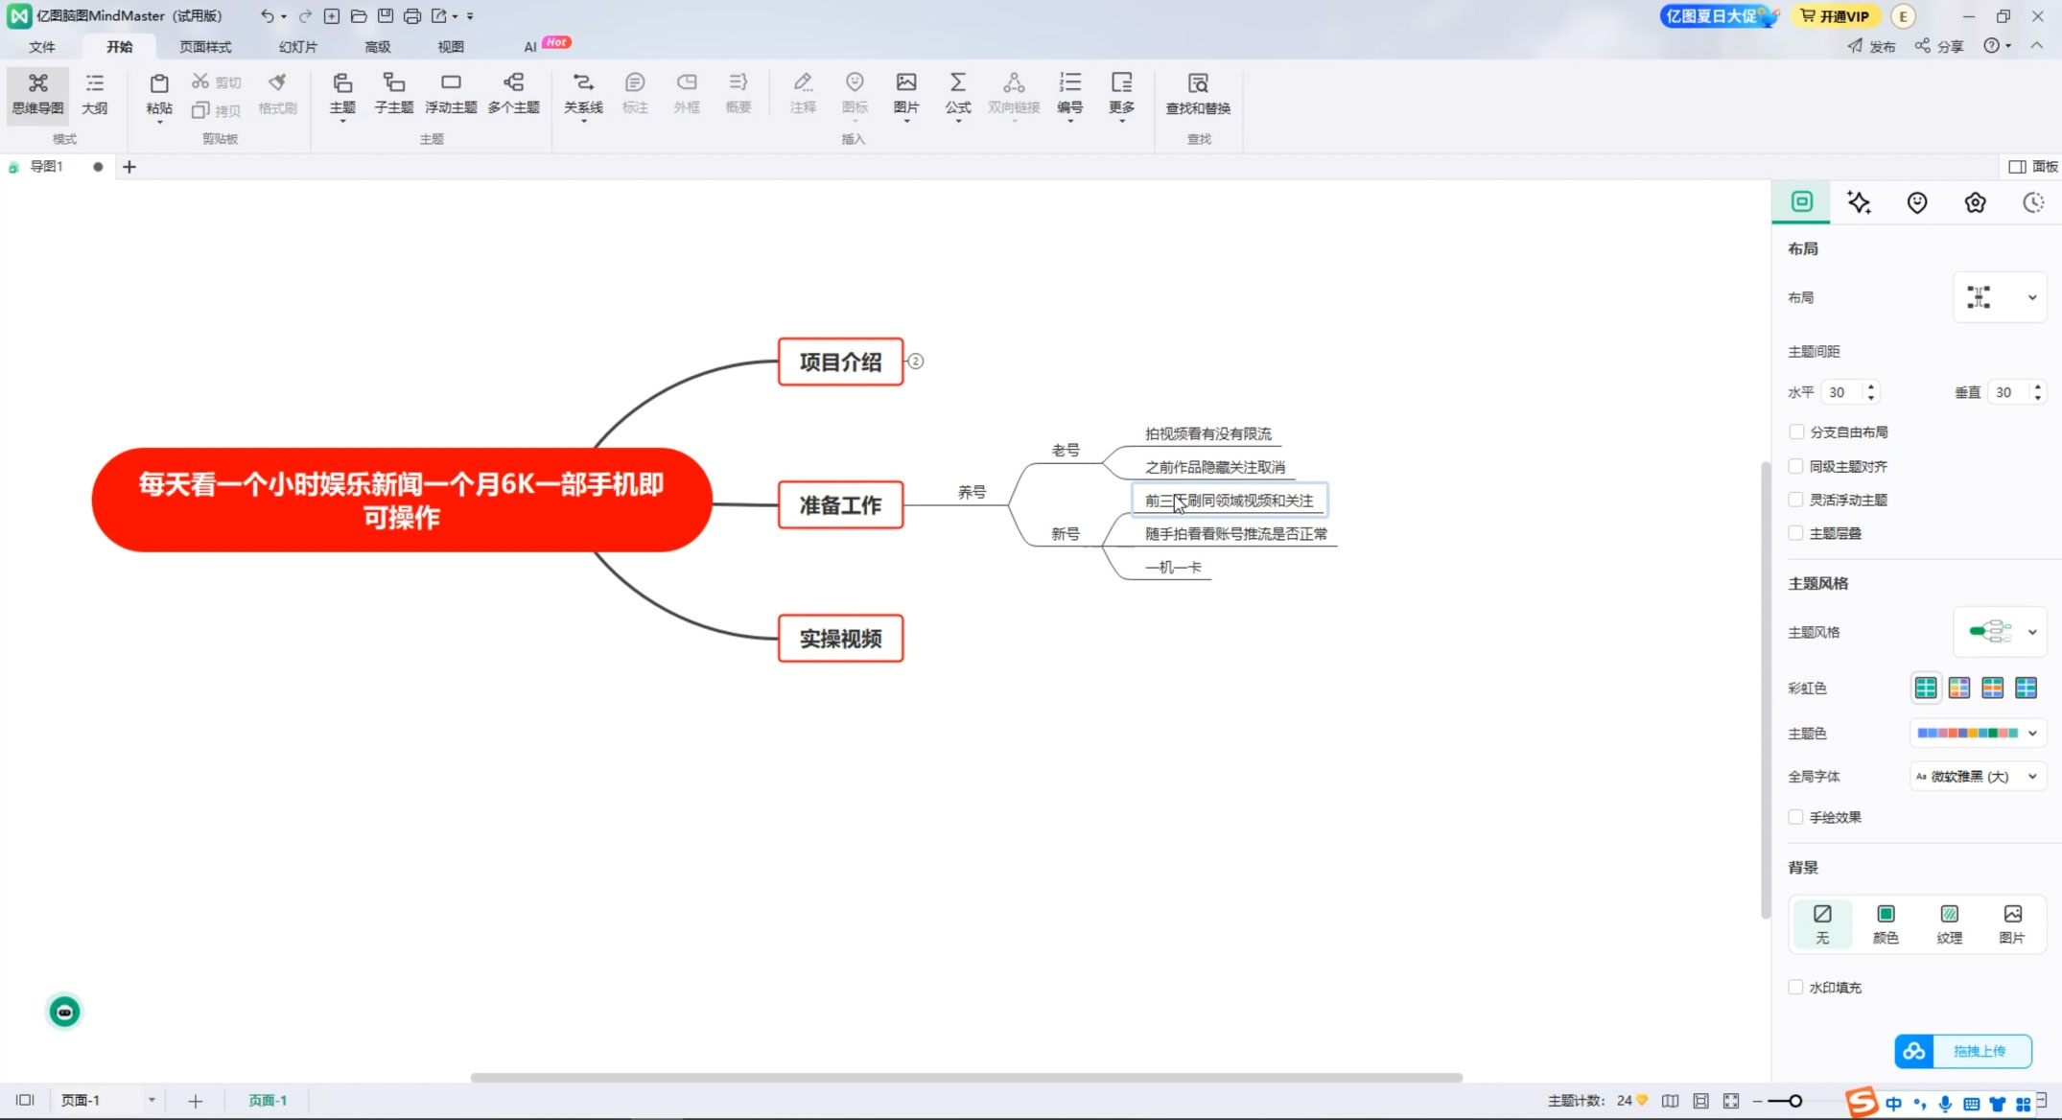2062x1120 pixels.
Task: Enable flexible floating topic (灵活浮动主题)
Action: point(1796,500)
